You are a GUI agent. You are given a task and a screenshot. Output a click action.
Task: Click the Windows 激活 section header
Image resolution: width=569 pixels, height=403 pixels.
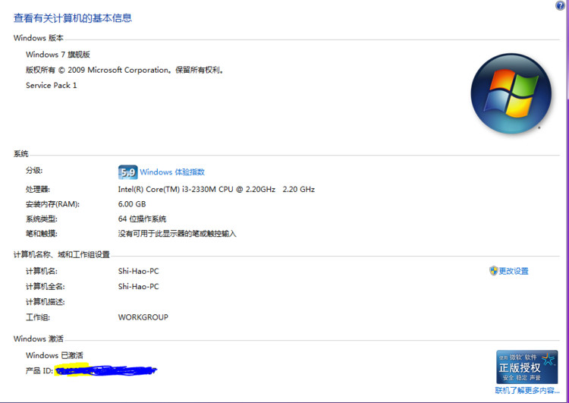point(39,339)
